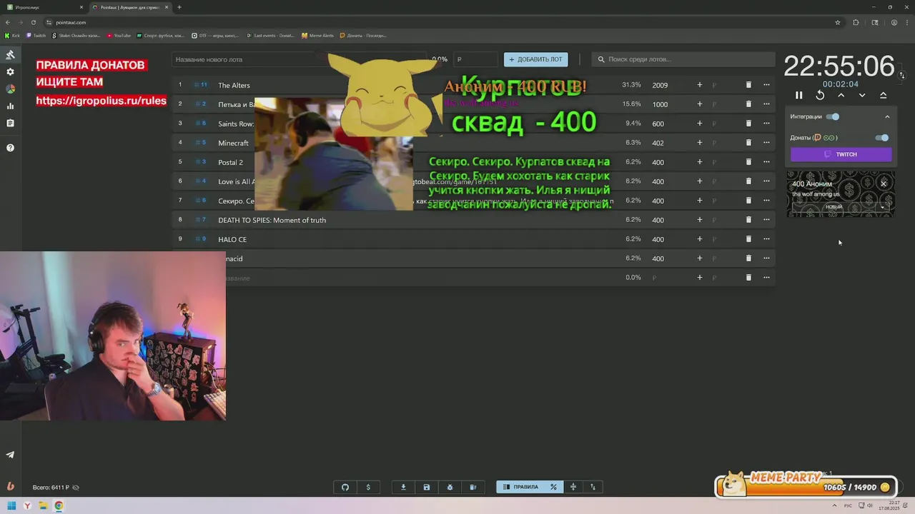Open the statistics bar chart in left sidebar
Screen dimensions: 915x514
click(x=10, y=106)
